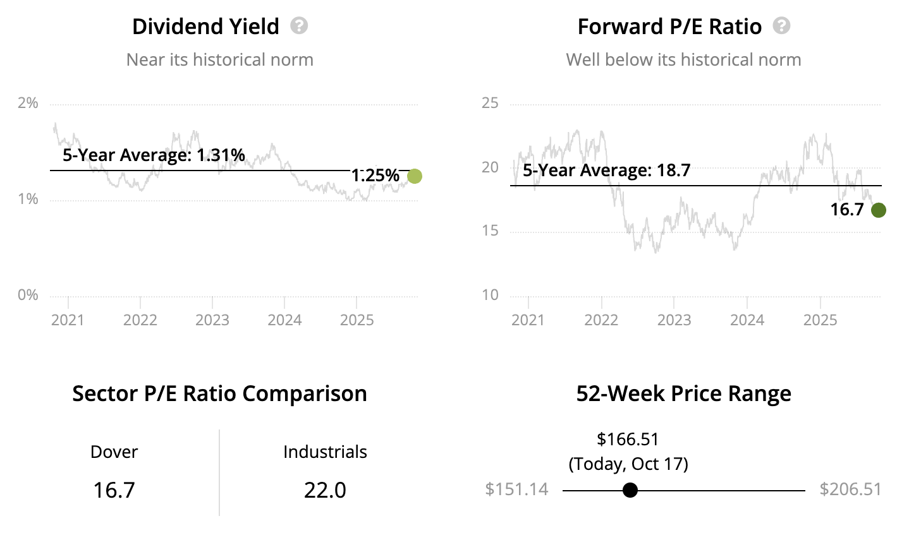Screen dimensions: 909x552
Task: Click the Forward P/E Ratio chart title
Action: click(x=669, y=27)
